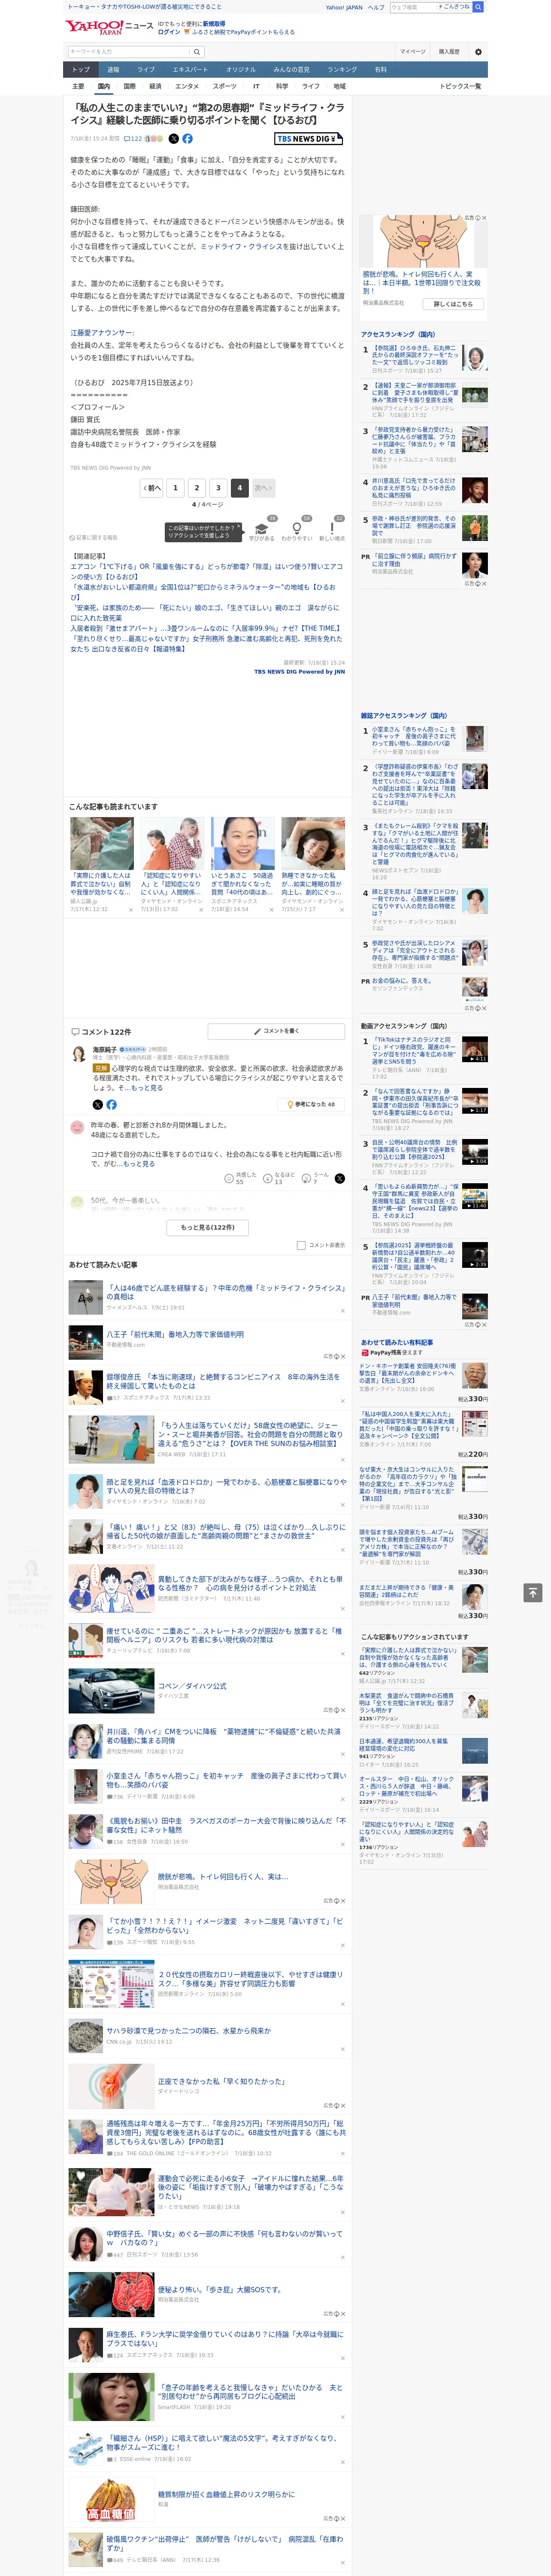
Task: Open 認知症になりやすい人 article thumbnail
Action: click(172, 843)
